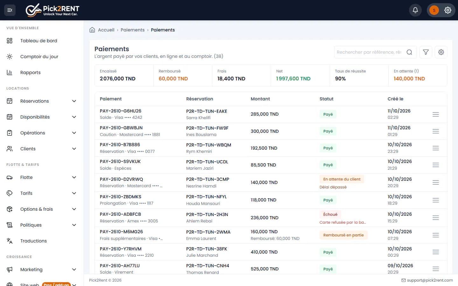458x286 pixels.
Task: Open row menu for PAY-2610-G6HU26
Action: pos(436,114)
